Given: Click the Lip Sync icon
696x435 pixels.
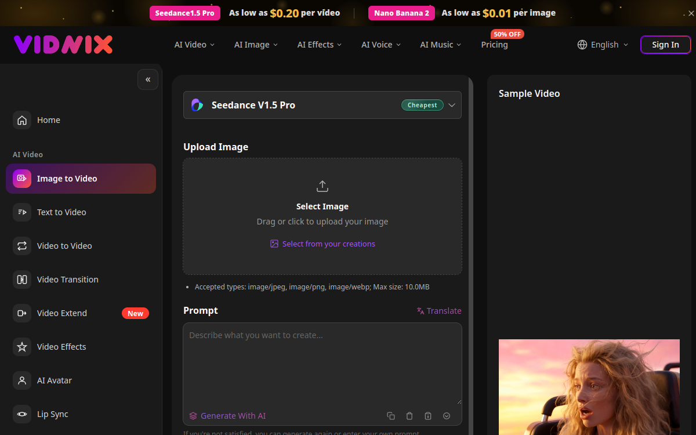Looking at the screenshot, I should click(22, 414).
